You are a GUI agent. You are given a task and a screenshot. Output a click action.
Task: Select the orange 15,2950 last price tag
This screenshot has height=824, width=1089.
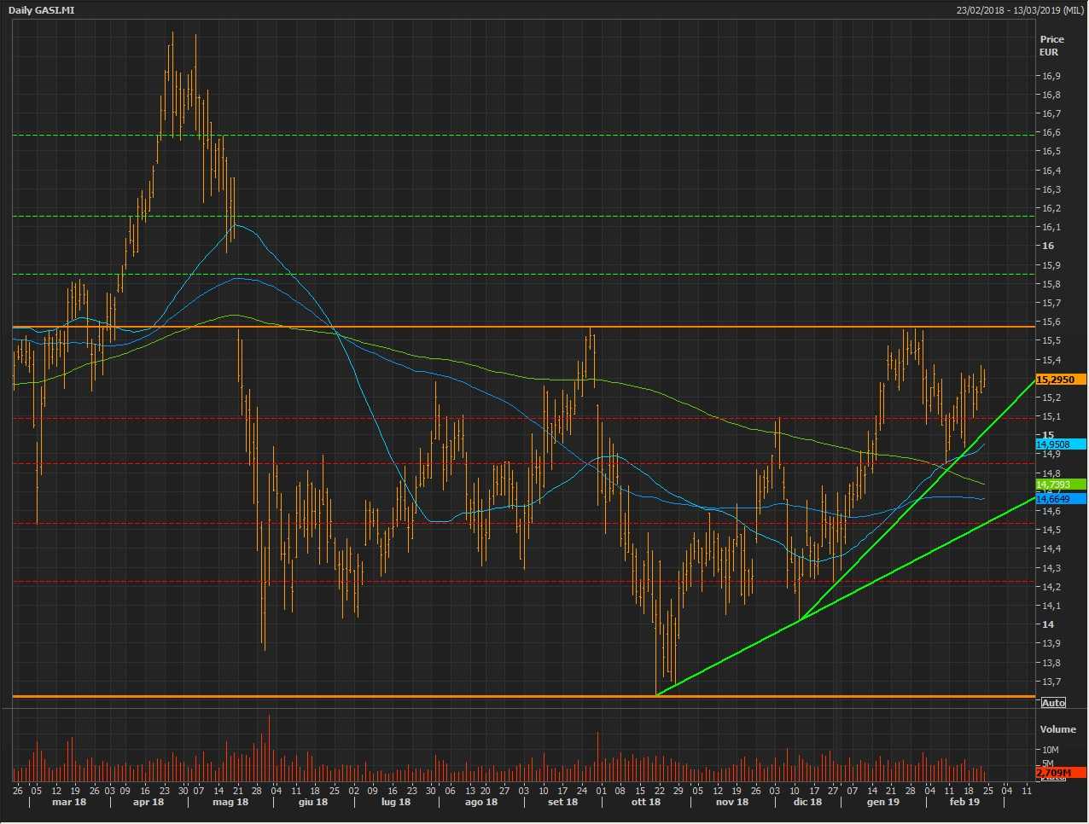(1060, 380)
